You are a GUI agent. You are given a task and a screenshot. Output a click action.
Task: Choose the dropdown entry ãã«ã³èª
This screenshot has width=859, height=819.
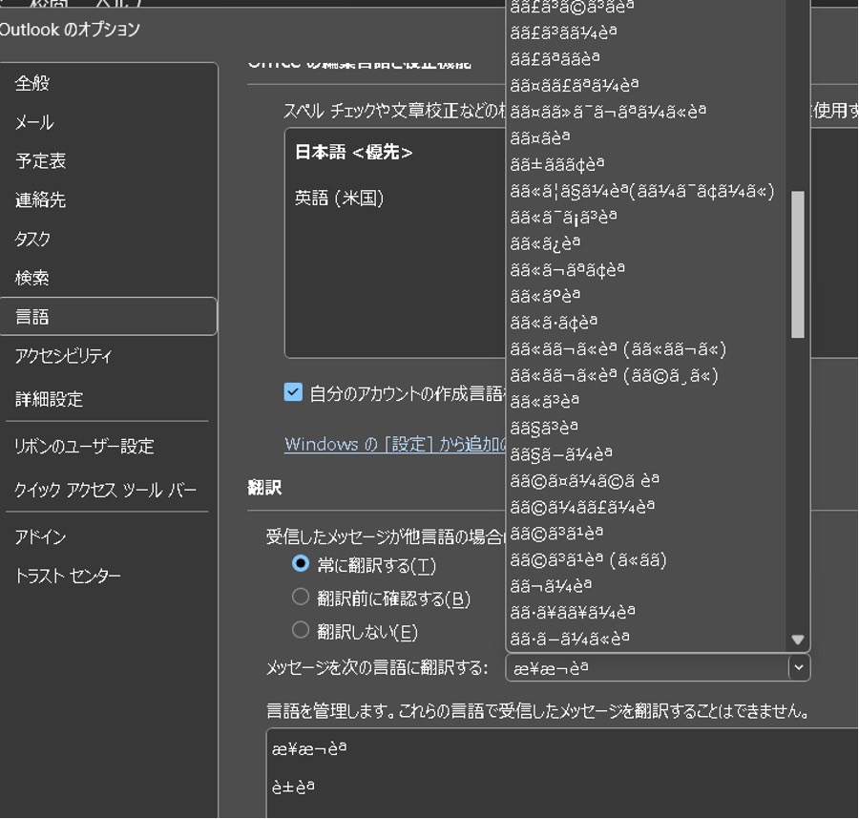click(545, 402)
